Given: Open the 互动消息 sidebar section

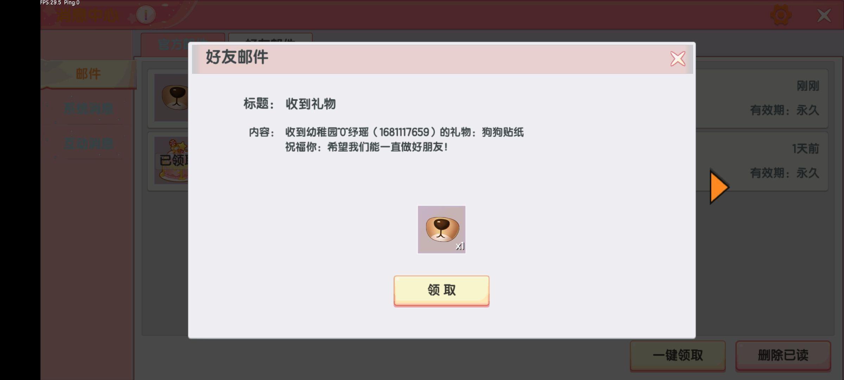Looking at the screenshot, I should (88, 144).
